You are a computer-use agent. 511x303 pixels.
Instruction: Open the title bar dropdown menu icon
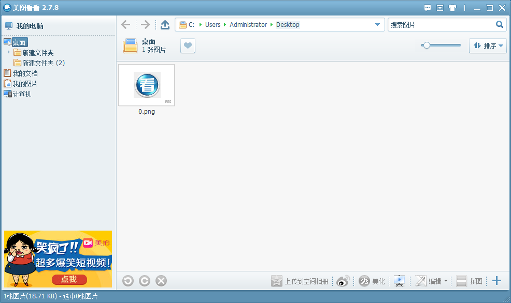point(440,8)
